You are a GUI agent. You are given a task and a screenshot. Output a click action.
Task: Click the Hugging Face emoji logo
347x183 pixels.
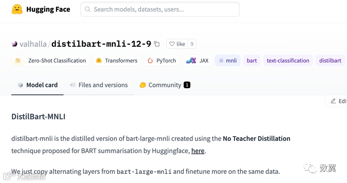(17, 9)
